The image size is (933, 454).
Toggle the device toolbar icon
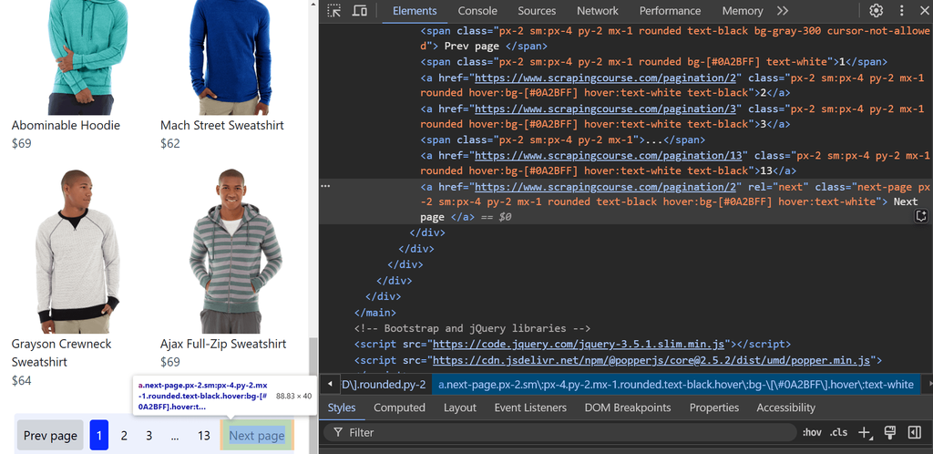(x=359, y=11)
